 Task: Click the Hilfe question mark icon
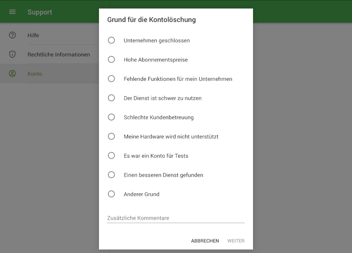[x=12, y=35]
